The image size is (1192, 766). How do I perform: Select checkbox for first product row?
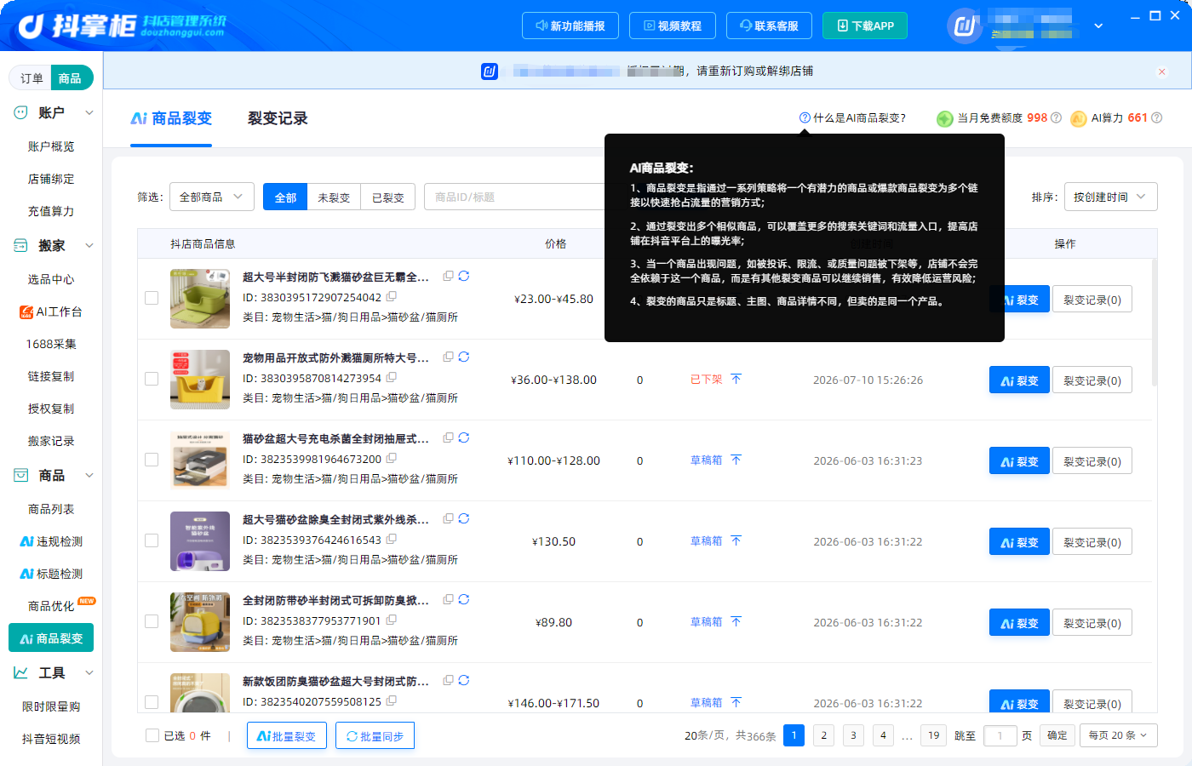click(x=152, y=298)
